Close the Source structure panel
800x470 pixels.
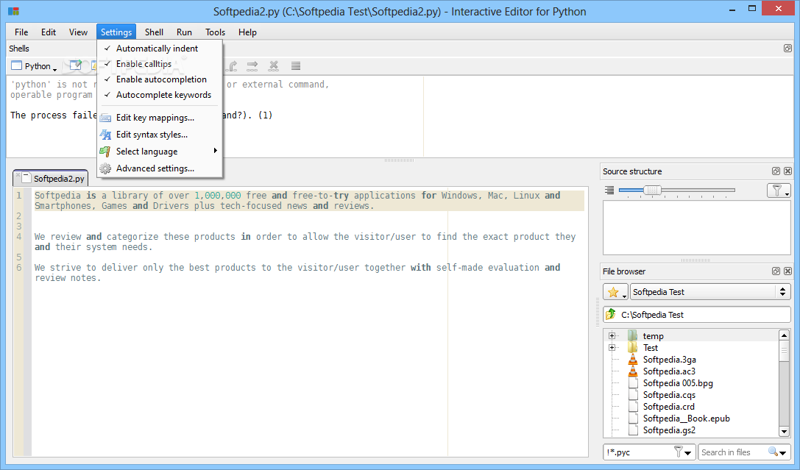click(787, 171)
